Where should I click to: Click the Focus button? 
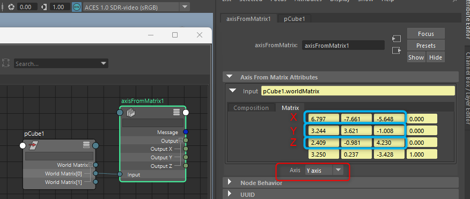pos(425,34)
